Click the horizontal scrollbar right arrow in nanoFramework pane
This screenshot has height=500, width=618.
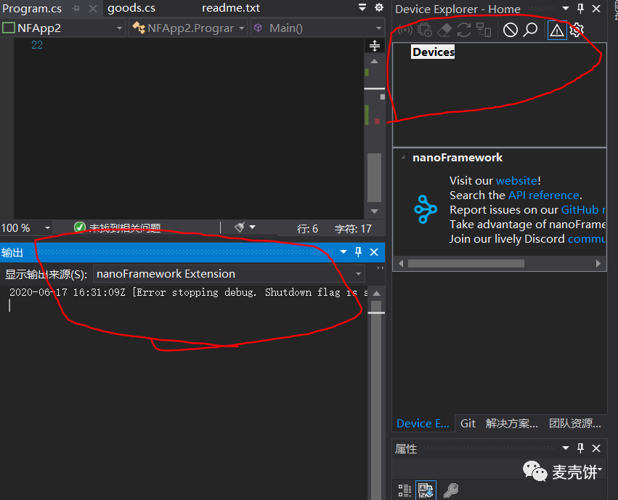click(598, 263)
